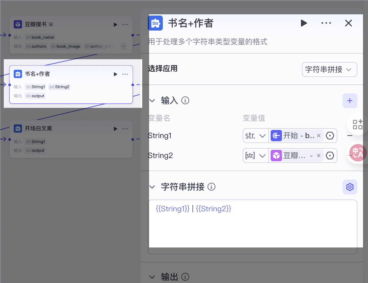The height and width of the screenshot is (283, 368).
Task: Remove the String1 variable reference tag
Action: pyautogui.click(x=319, y=136)
